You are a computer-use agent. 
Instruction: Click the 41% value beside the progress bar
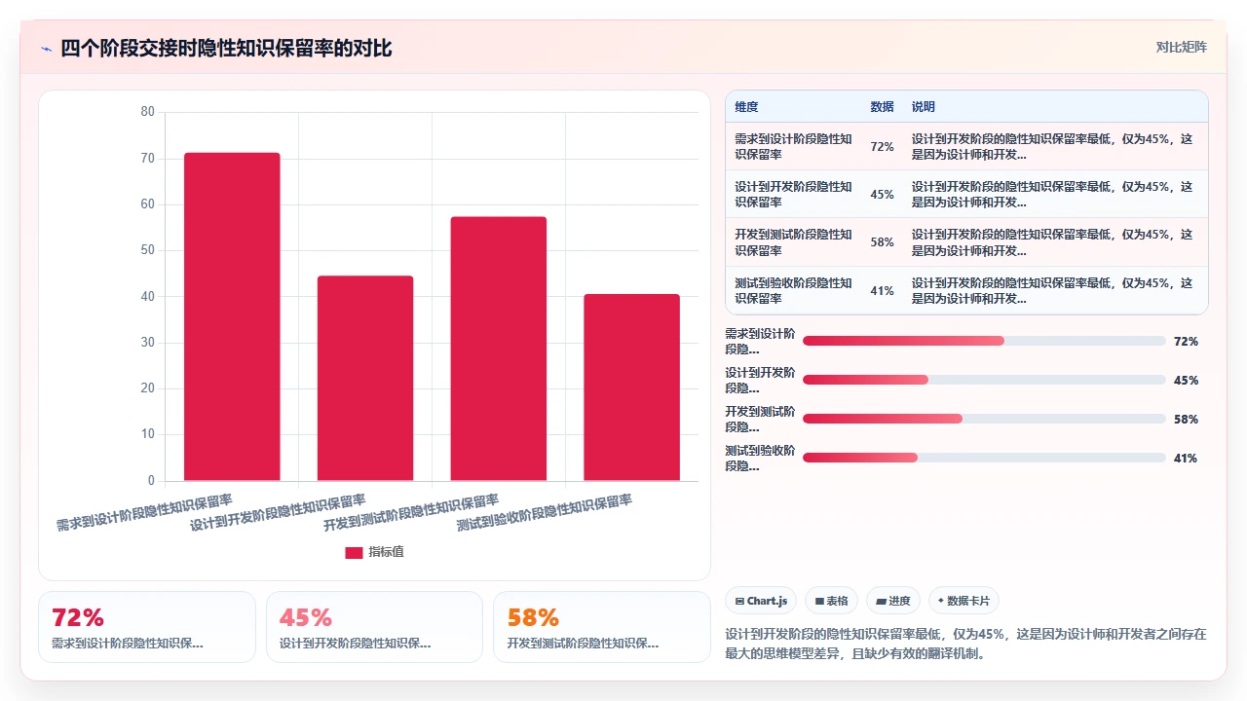click(1186, 459)
